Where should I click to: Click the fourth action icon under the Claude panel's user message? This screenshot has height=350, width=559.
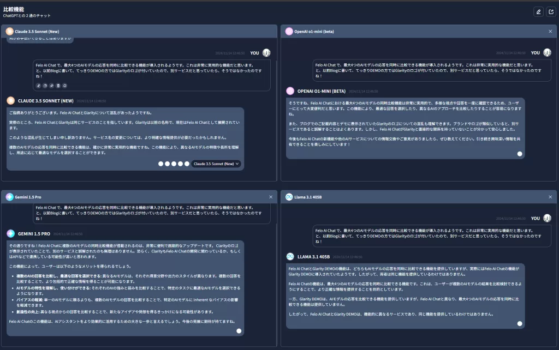point(58,86)
